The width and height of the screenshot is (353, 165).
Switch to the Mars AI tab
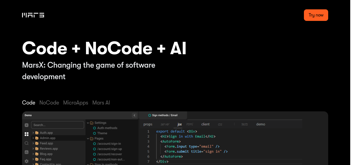click(x=101, y=103)
